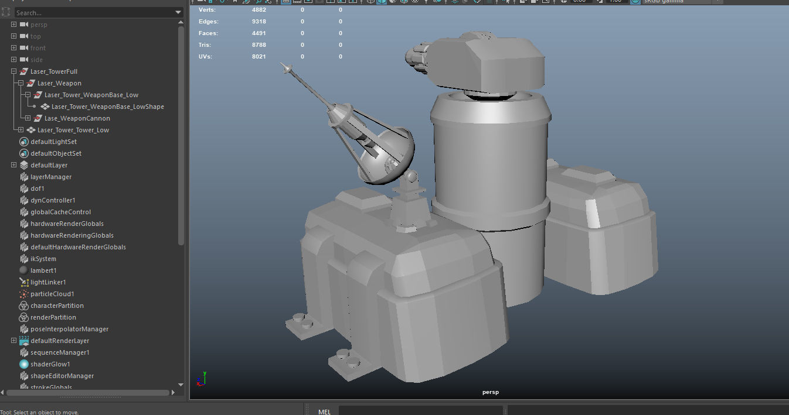Viewport: 789px width, 415px height.
Task: Click the side camera icon
Action: (24, 60)
